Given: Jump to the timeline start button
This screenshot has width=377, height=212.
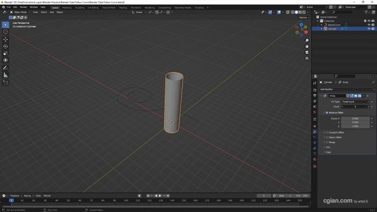Looking at the screenshot, I should point(148,196).
